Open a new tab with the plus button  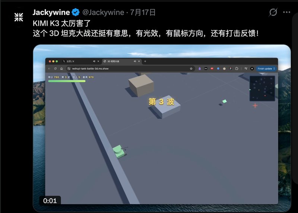[x=145, y=61]
